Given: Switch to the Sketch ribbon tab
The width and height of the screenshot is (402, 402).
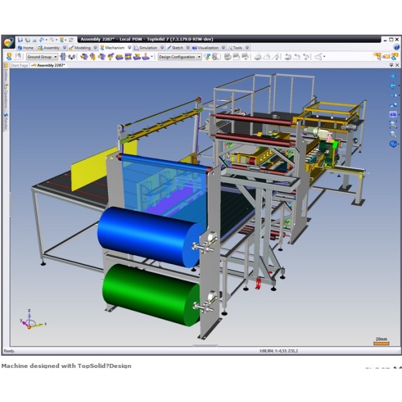Looking at the screenshot, I should pyautogui.click(x=175, y=48).
